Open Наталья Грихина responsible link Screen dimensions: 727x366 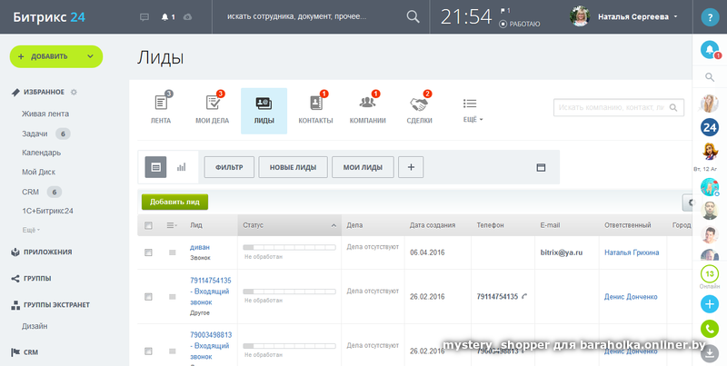click(x=632, y=252)
